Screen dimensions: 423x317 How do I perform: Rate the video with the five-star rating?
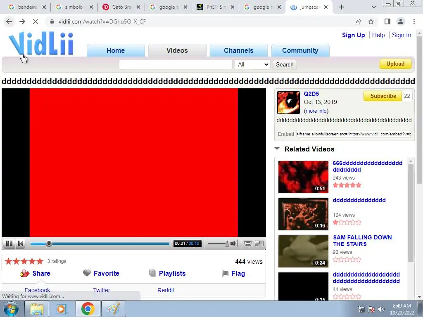(x=24, y=261)
